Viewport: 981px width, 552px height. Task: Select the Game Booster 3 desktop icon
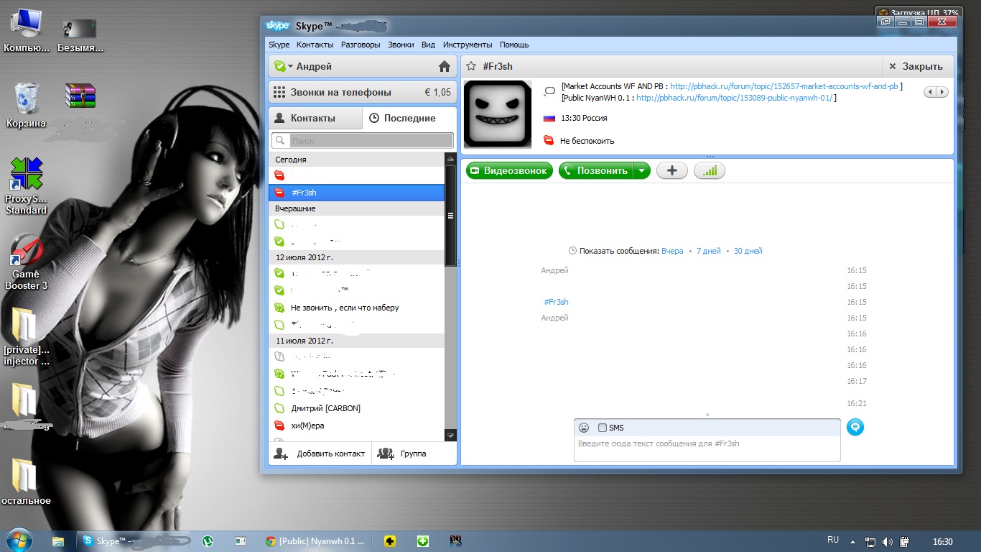[x=27, y=262]
